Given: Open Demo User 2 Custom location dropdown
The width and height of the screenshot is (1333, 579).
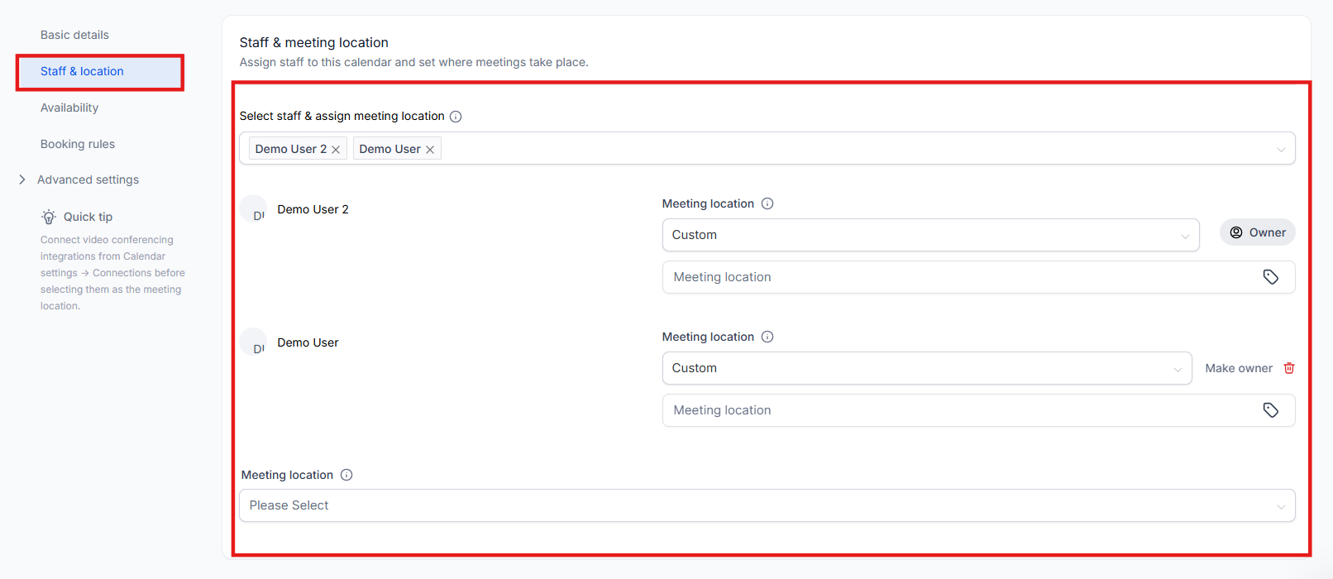Looking at the screenshot, I should tap(930, 235).
